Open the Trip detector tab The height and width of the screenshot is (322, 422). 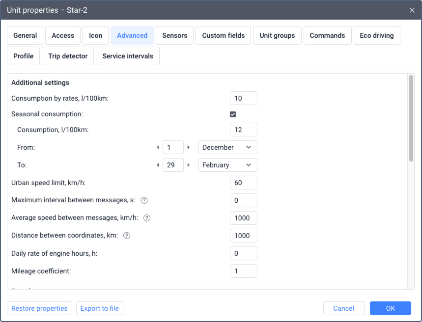(68, 56)
